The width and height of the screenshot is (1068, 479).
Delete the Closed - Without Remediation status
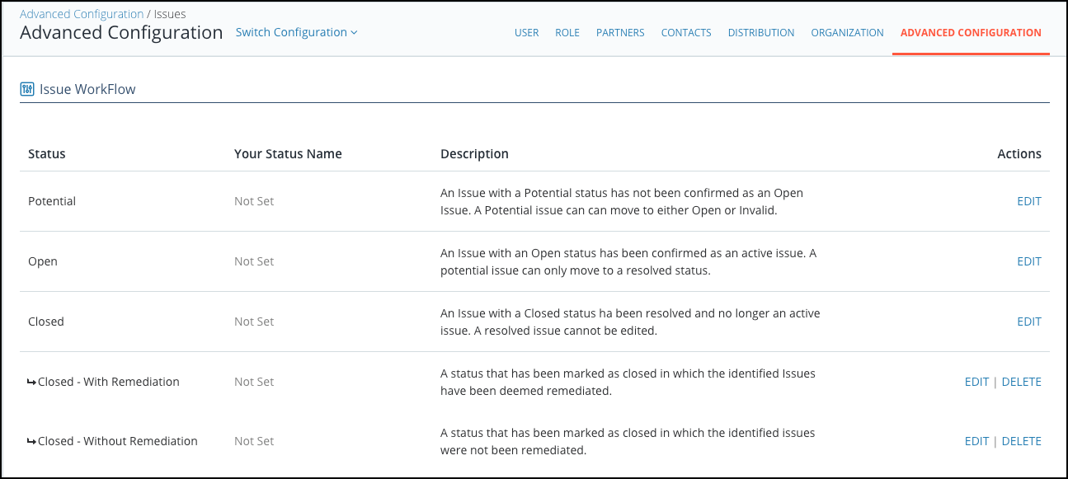(1022, 441)
